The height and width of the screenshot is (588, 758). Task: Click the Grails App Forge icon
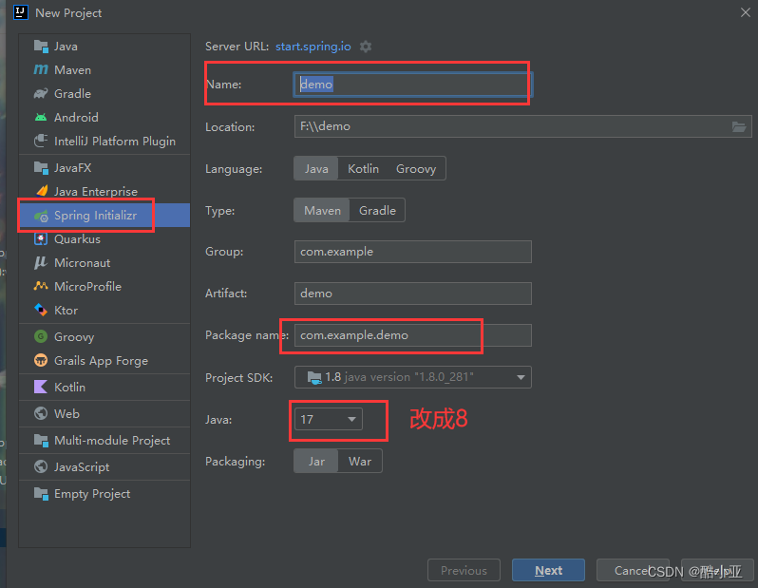41,360
